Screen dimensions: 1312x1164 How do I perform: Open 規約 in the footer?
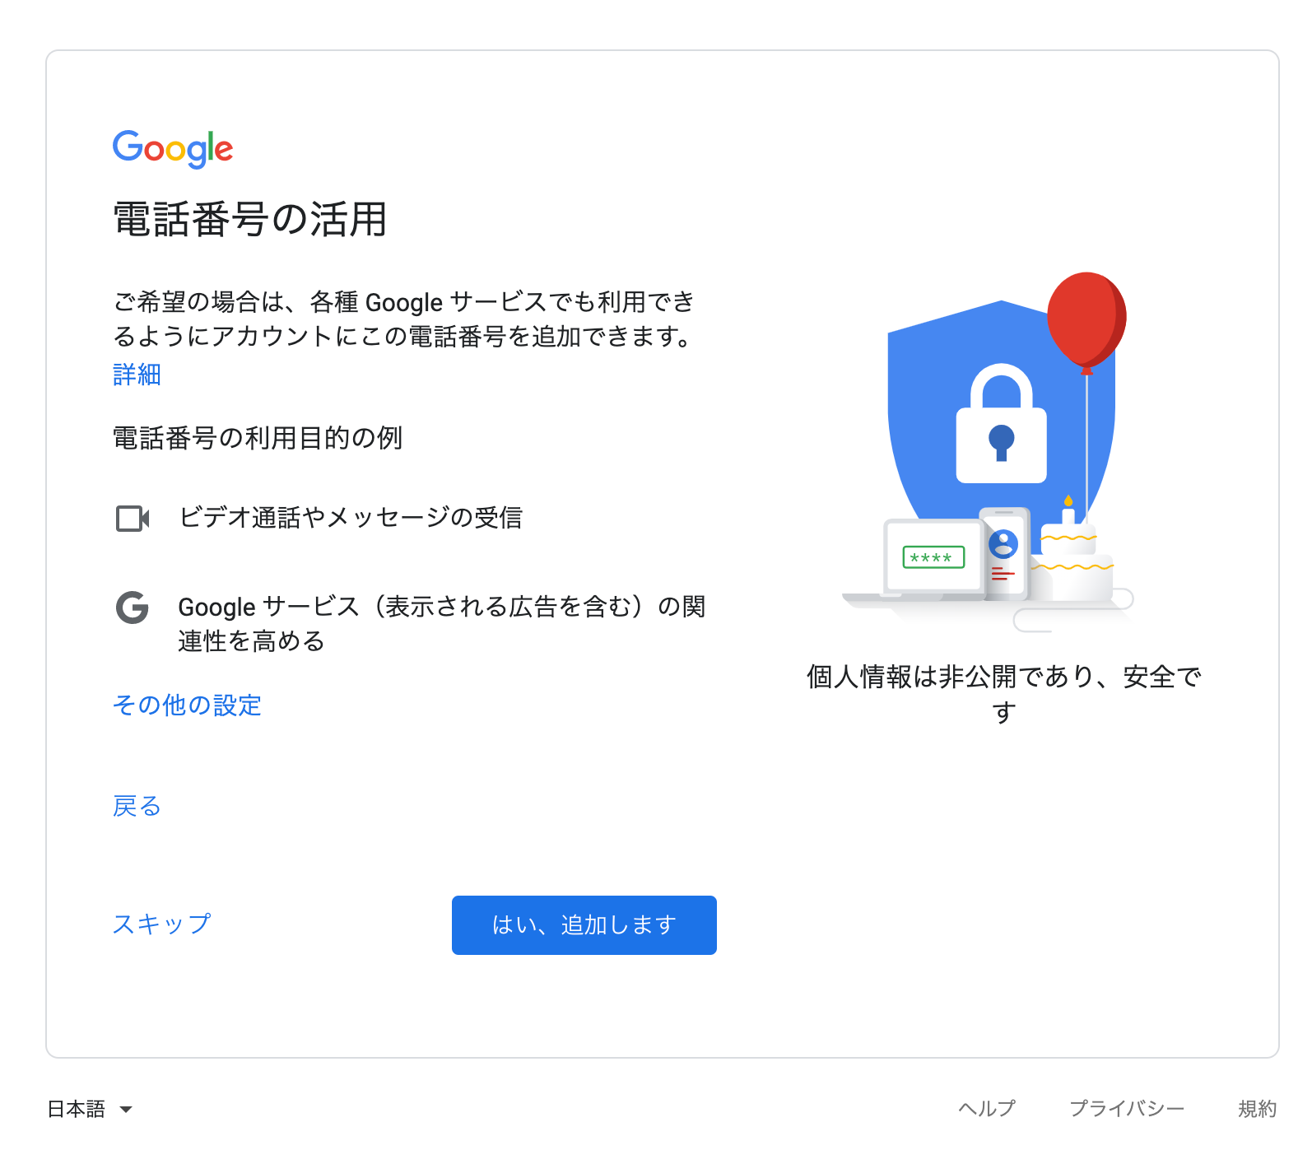pos(1258,1109)
